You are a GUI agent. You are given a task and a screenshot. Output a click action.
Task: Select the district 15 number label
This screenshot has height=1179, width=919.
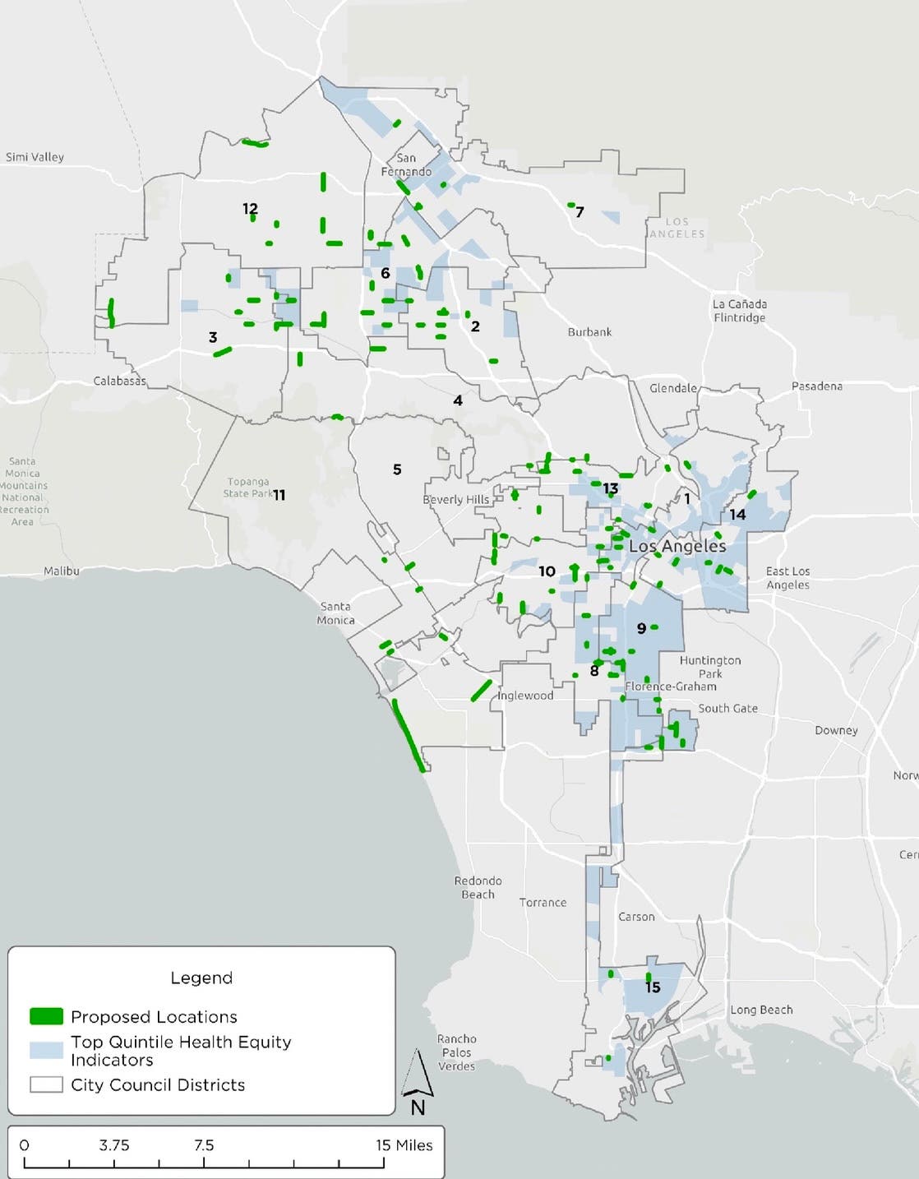point(653,987)
